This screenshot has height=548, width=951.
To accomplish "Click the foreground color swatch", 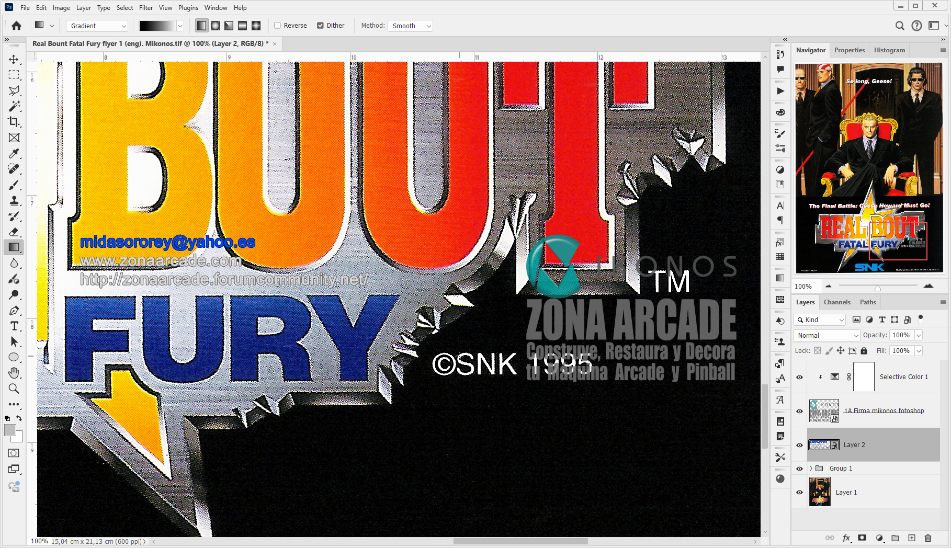I will click(10, 430).
